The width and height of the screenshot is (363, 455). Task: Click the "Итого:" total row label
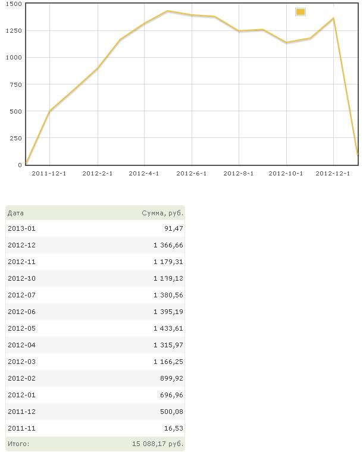(x=18, y=444)
